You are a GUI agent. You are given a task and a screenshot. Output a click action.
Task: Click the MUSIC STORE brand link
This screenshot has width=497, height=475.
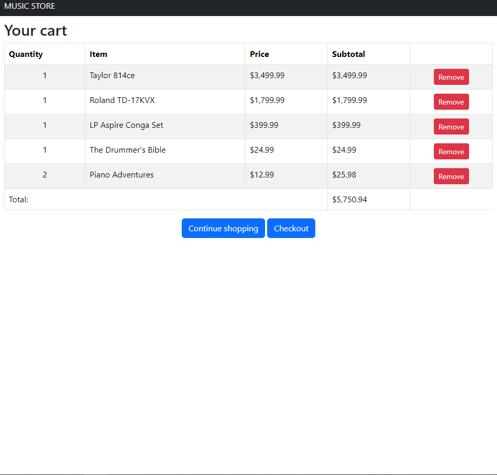[x=30, y=6]
